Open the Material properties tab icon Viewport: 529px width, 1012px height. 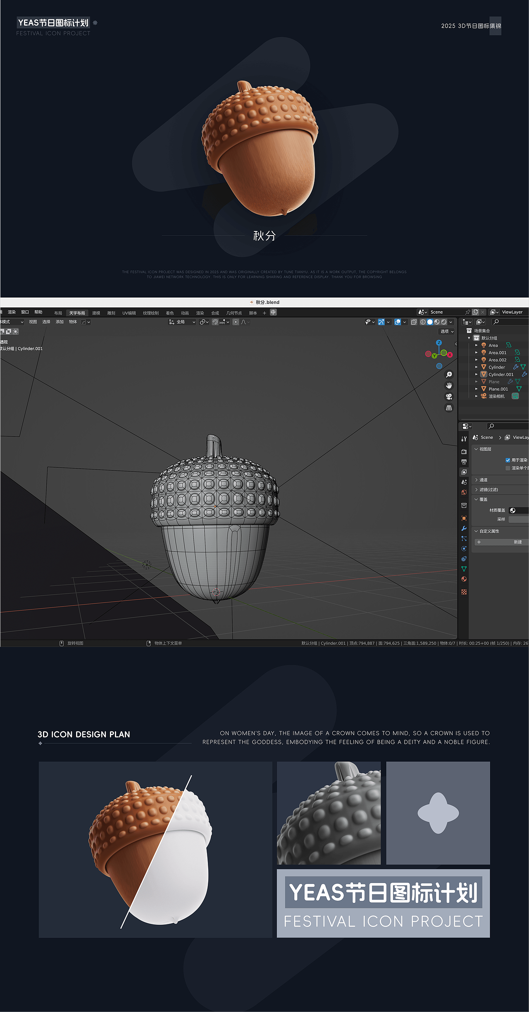(x=464, y=579)
